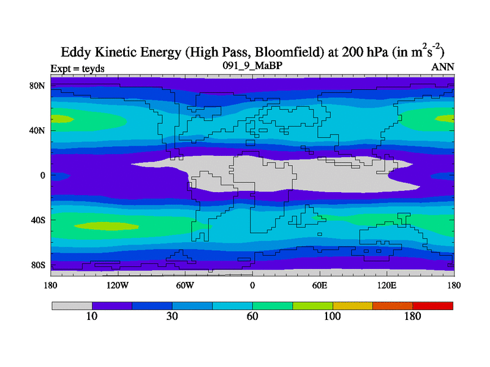Click the colorbar label 180

pyautogui.click(x=413, y=316)
